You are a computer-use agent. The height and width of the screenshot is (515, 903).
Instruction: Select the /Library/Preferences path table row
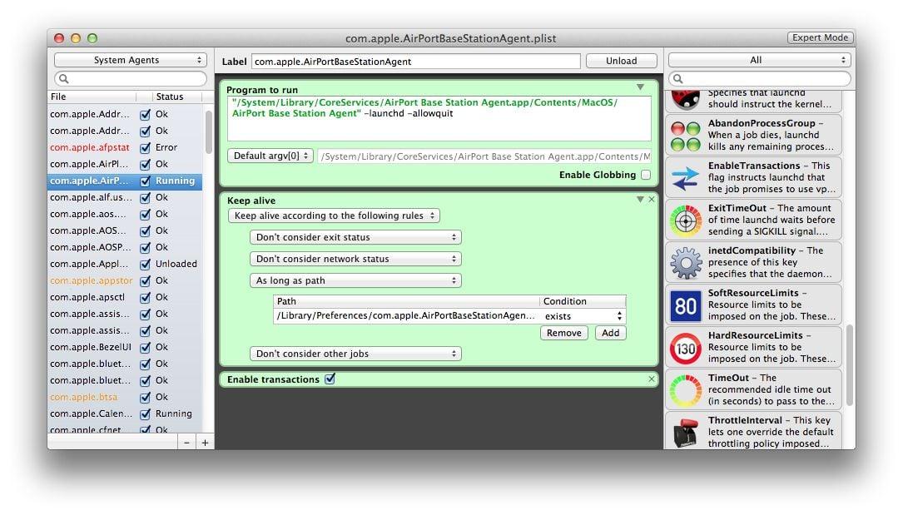pyautogui.click(x=449, y=316)
